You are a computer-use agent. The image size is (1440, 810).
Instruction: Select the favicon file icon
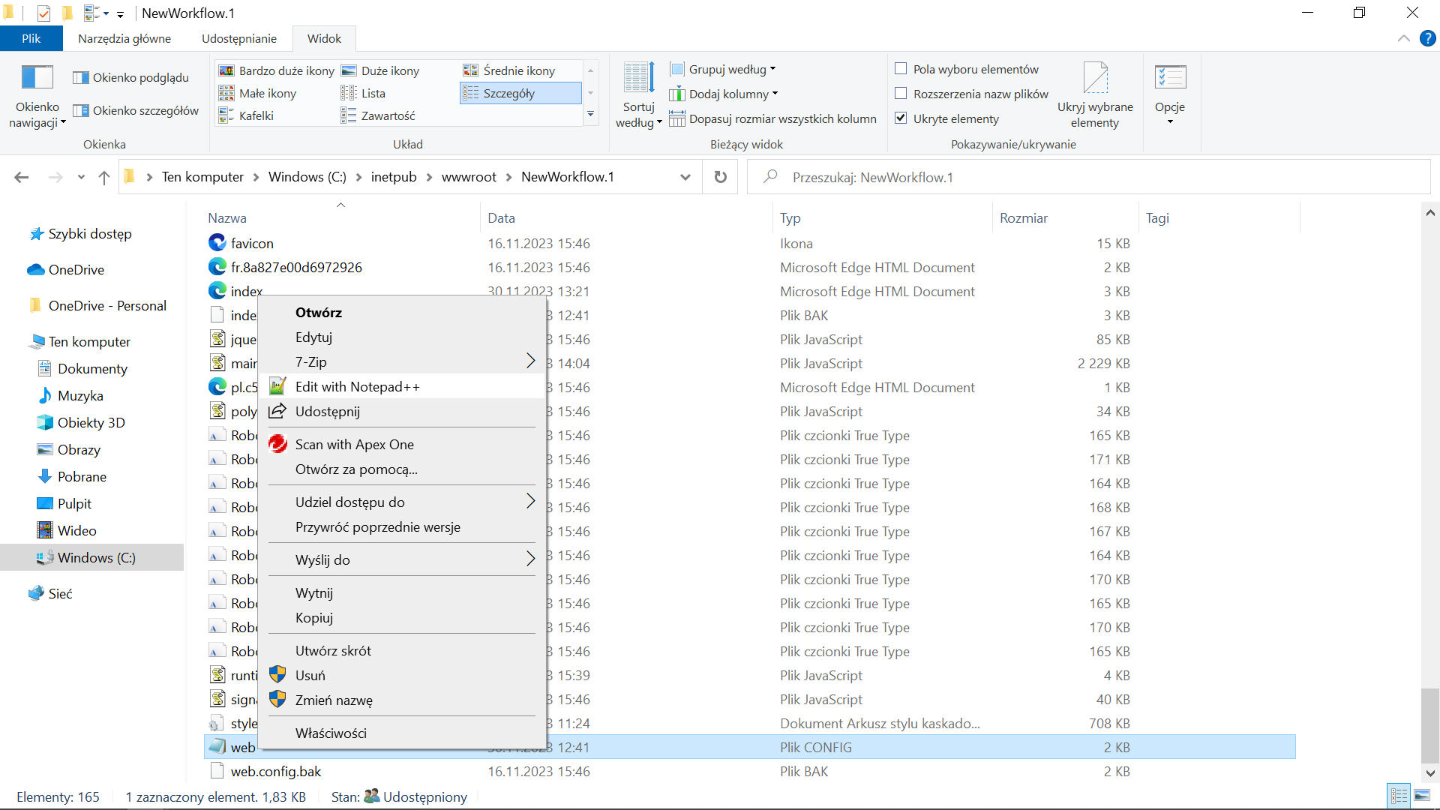[x=217, y=242]
